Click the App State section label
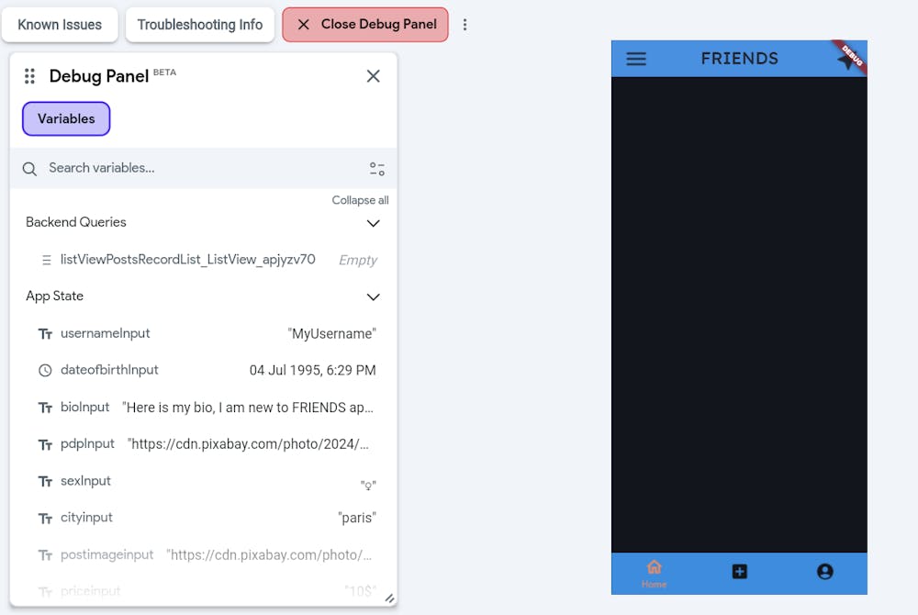 (x=54, y=296)
